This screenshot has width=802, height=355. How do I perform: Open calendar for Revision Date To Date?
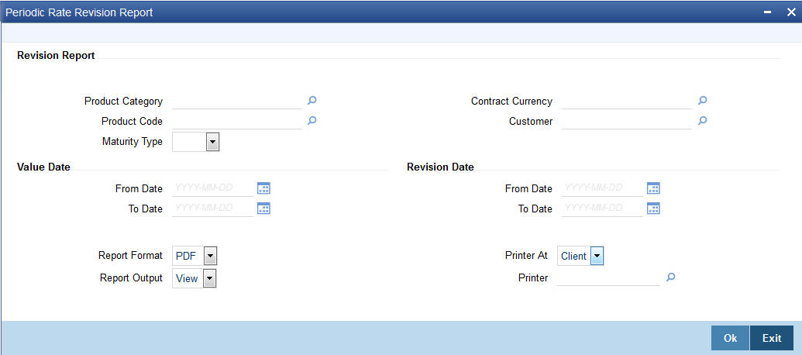654,209
